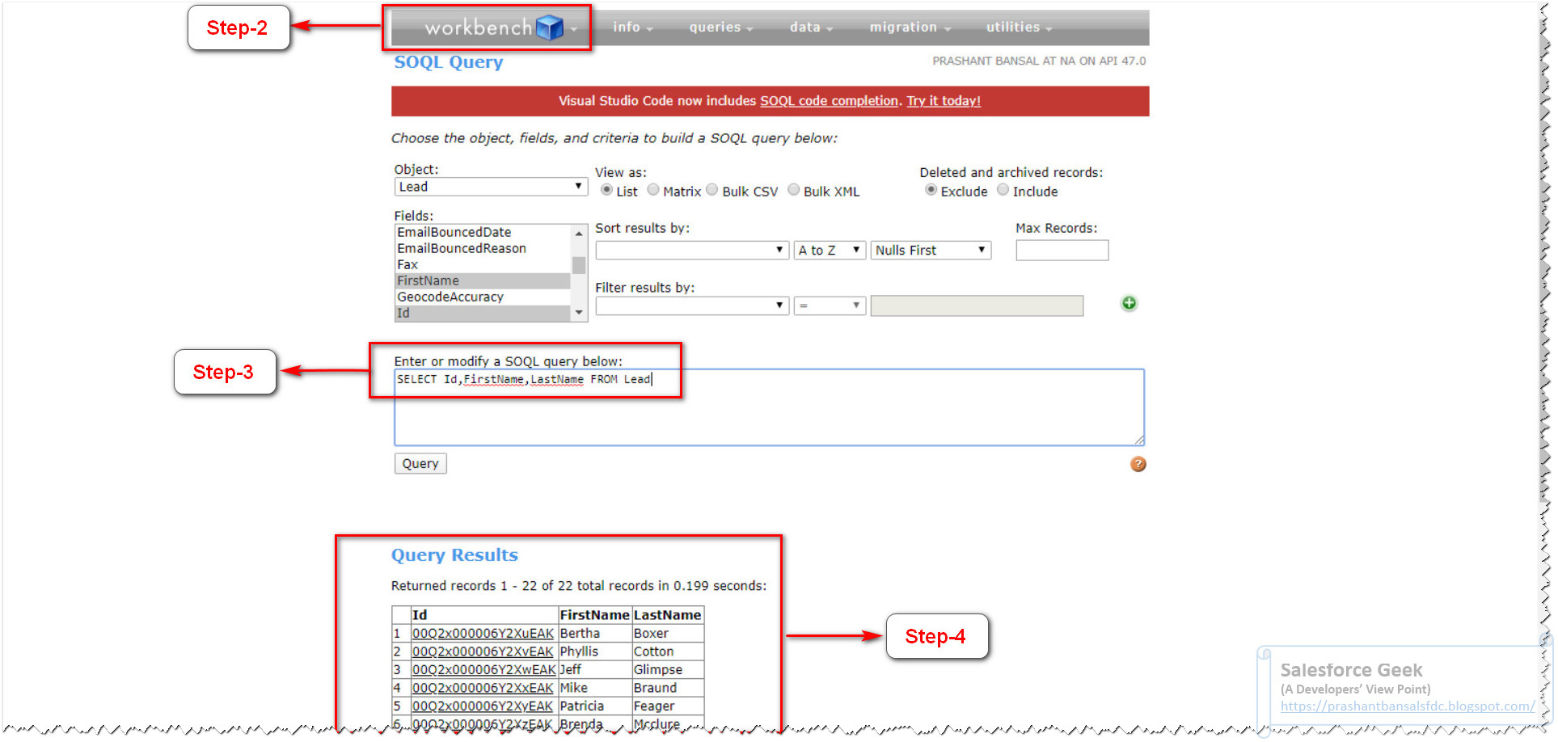1558x742 pixels.
Task: Click the LastName column header
Action: (x=667, y=615)
